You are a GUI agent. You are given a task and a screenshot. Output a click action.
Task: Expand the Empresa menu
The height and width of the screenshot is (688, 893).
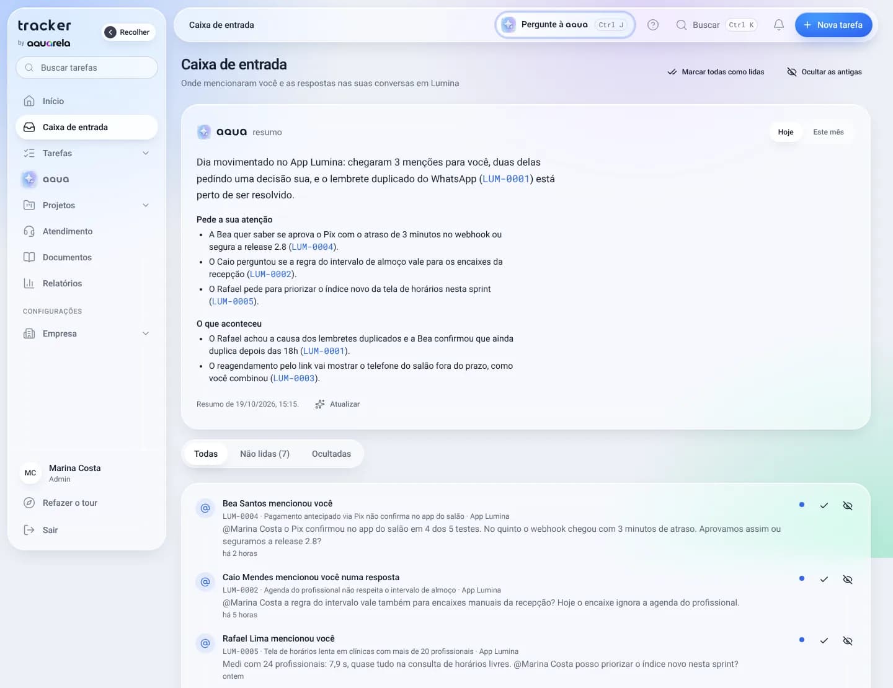[87, 333]
